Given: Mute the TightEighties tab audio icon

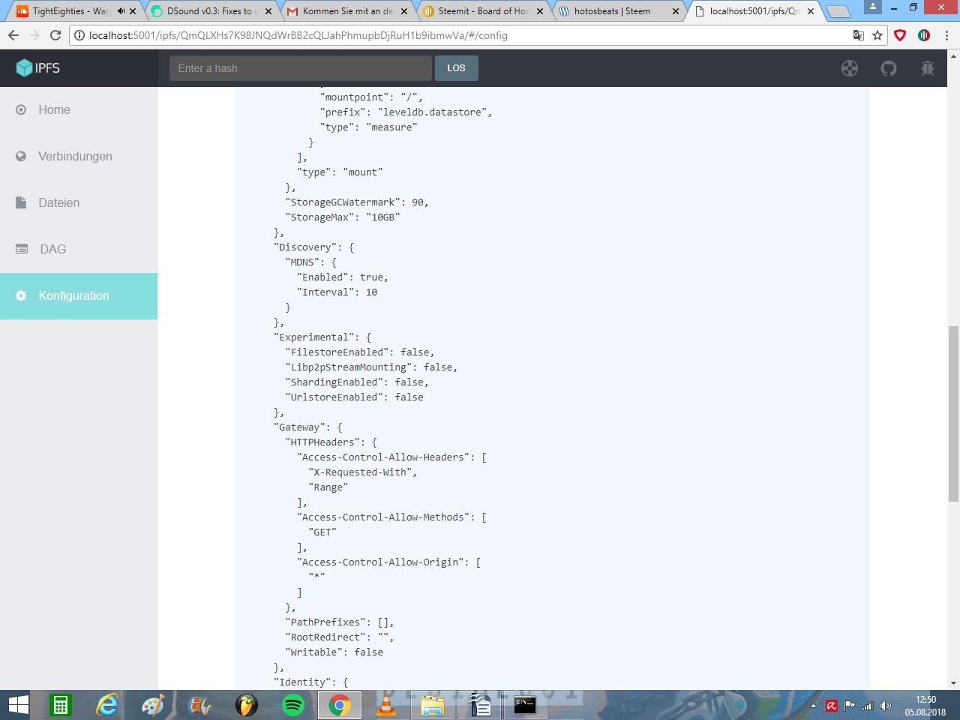Looking at the screenshot, I should pyautogui.click(x=121, y=11).
